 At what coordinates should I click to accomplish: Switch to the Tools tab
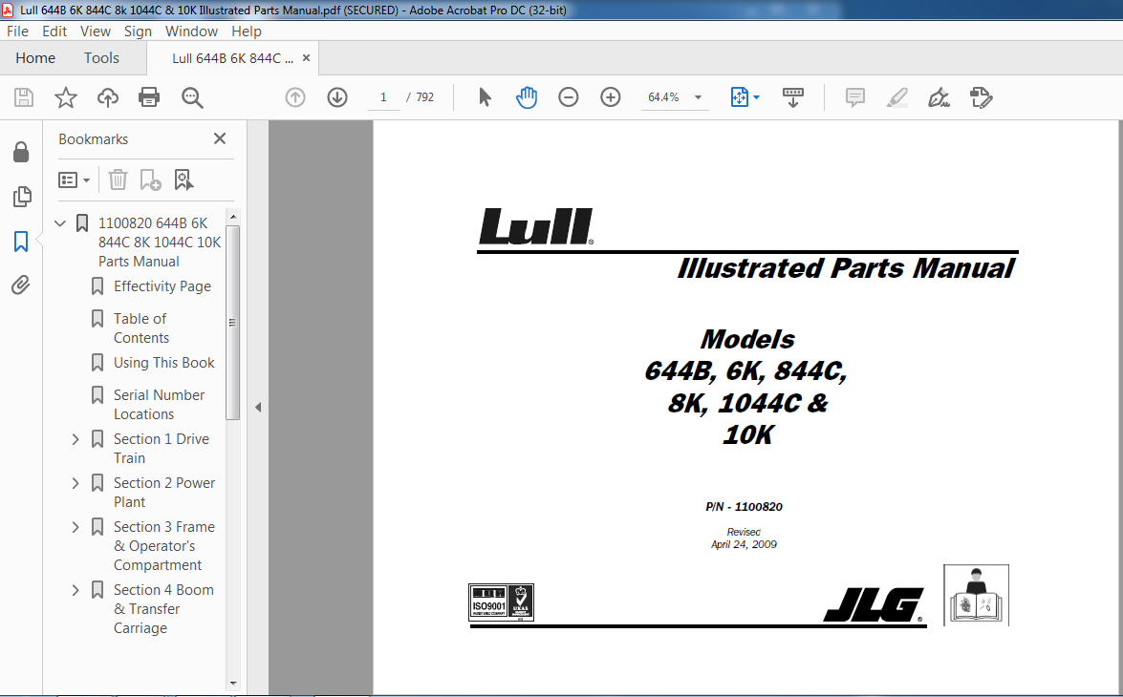[101, 58]
